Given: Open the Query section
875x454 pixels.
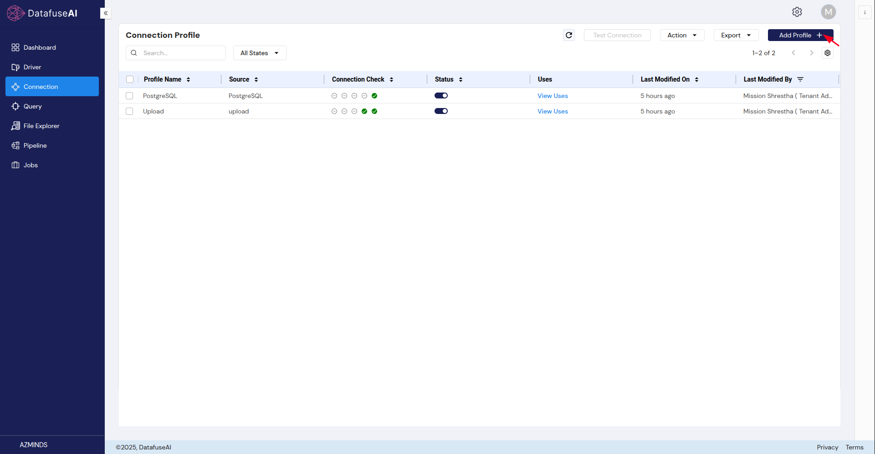Looking at the screenshot, I should [x=32, y=106].
